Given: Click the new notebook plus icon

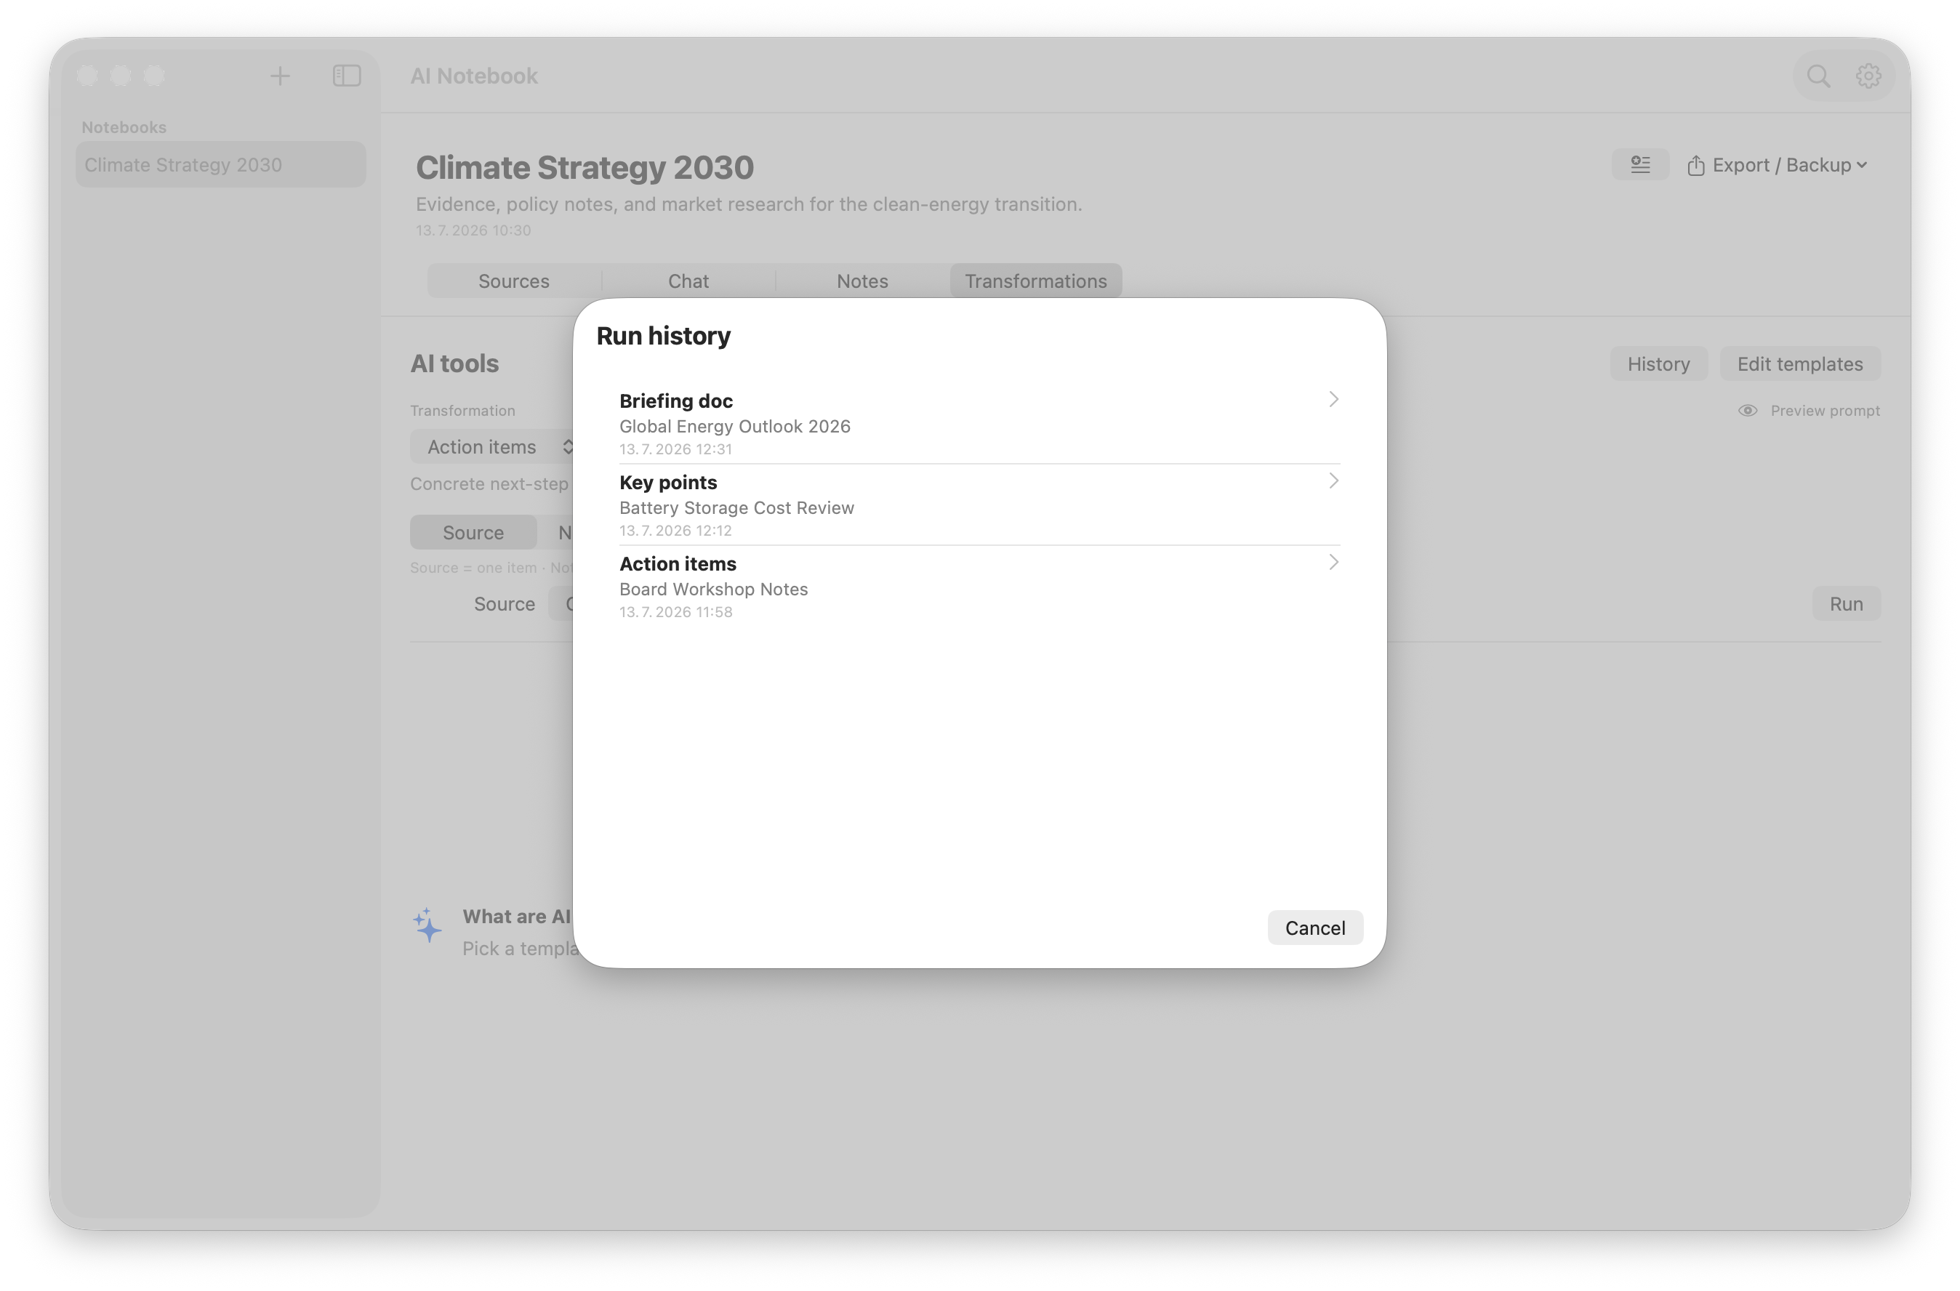Looking at the screenshot, I should [x=280, y=76].
